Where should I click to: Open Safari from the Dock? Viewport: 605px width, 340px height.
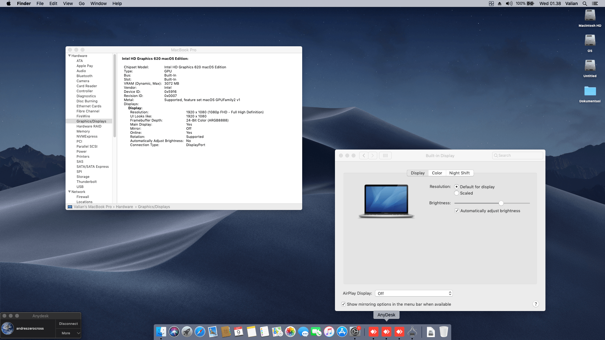tap(200, 331)
